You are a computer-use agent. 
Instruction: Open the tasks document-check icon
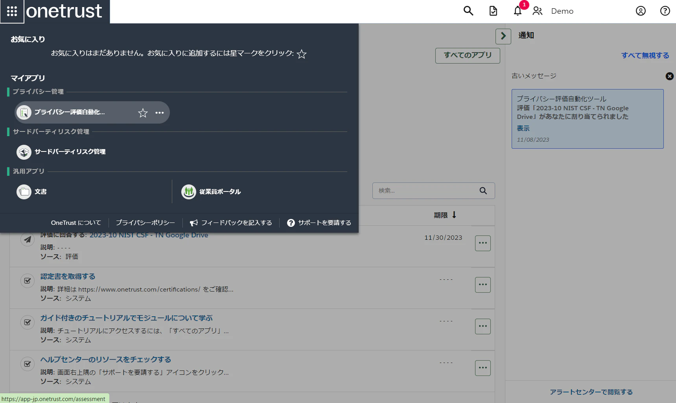[493, 11]
